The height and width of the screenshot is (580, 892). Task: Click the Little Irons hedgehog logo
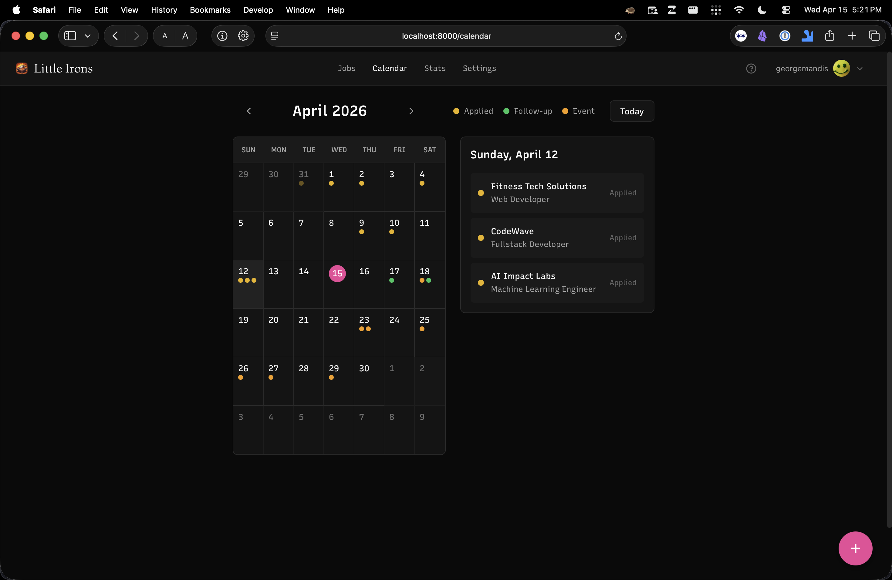pos(21,68)
